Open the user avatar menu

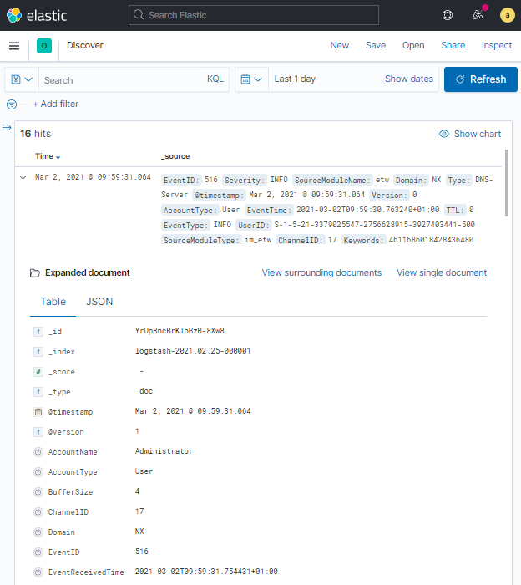tap(507, 15)
